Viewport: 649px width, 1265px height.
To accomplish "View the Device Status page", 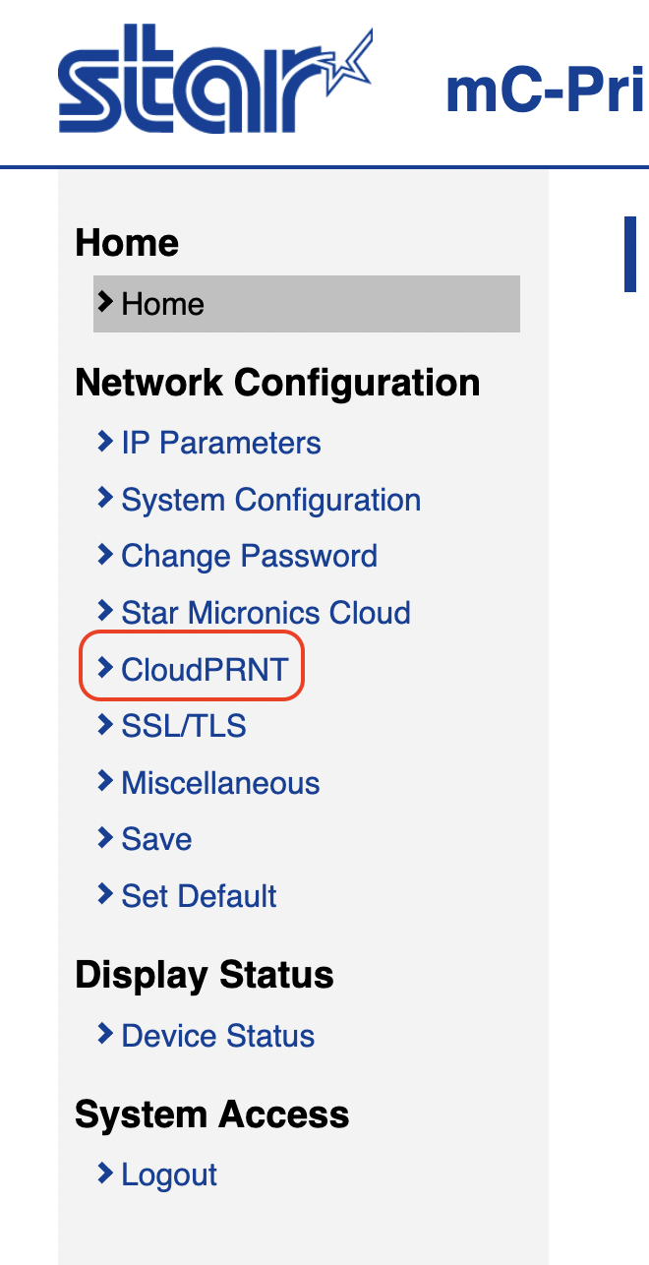I will (217, 1036).
